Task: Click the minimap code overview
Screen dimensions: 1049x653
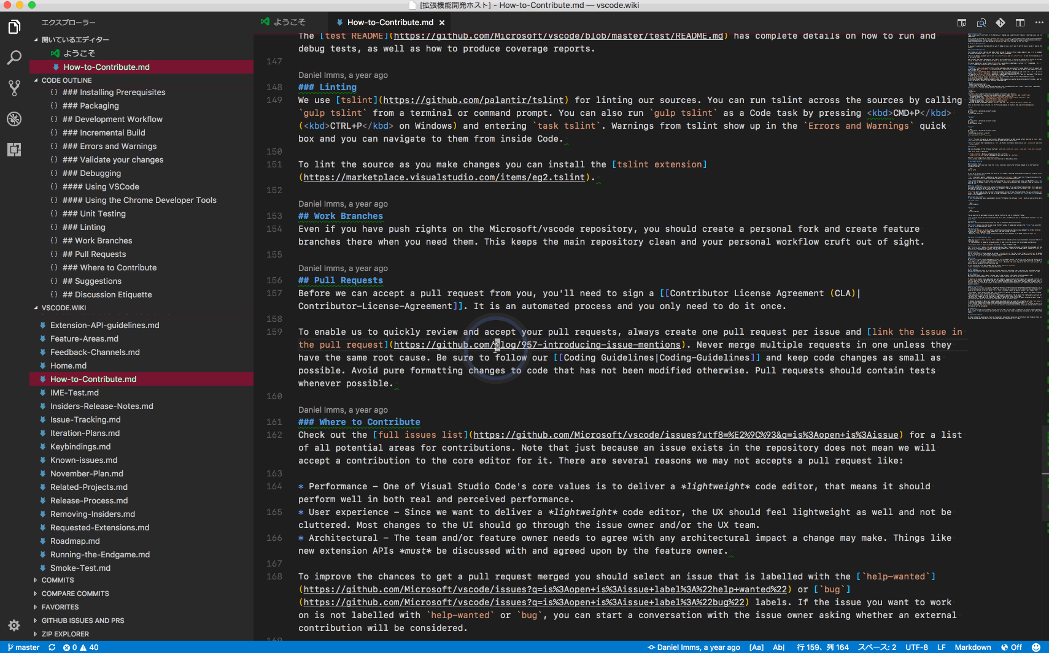Action: pos(1004,178)
